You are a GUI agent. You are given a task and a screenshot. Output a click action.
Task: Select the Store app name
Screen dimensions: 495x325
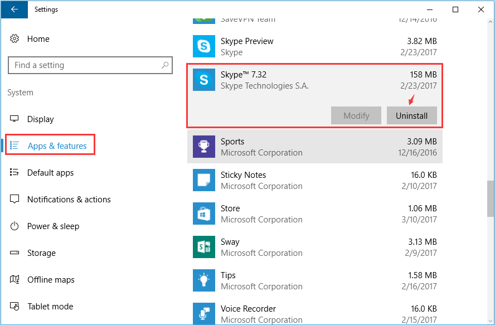[x=230, y=208]
